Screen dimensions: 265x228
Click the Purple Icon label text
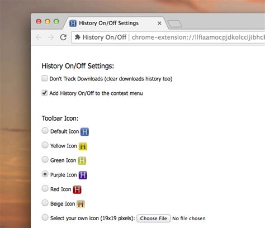click(64, 175)
